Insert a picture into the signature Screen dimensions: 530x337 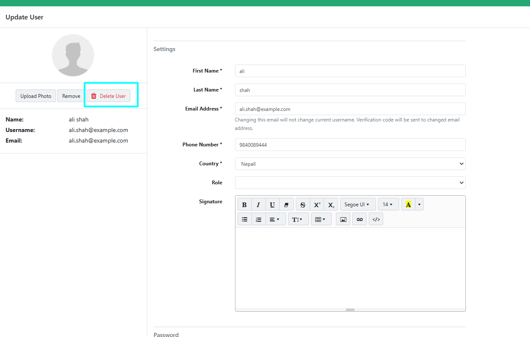pos(343,219)
